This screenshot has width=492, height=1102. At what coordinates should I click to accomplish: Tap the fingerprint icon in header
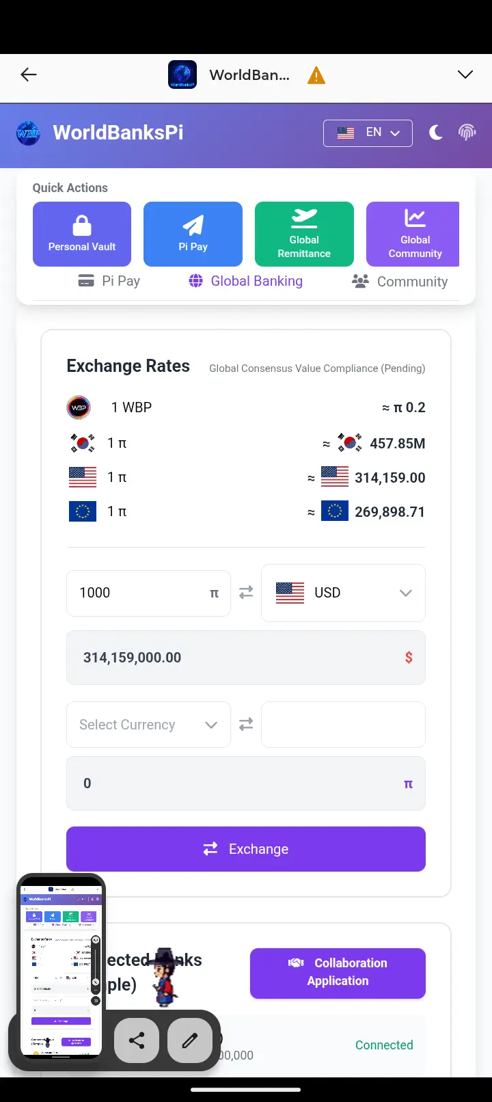467,133
